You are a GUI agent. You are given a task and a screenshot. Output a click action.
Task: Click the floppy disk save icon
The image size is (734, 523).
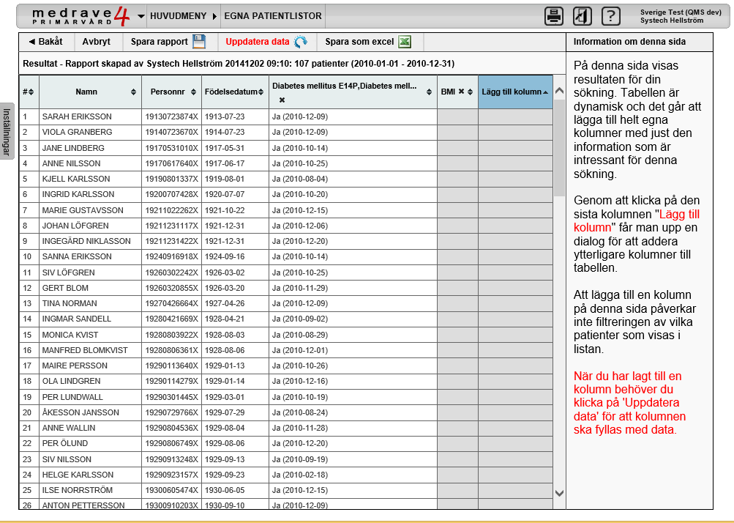(x=199, y=42)
